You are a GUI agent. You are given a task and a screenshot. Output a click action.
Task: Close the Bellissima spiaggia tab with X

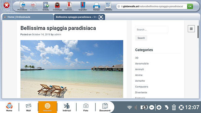(101, 17)
